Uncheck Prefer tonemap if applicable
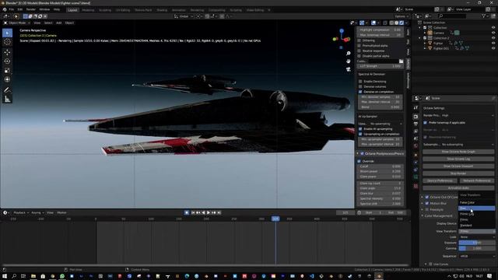498x280 pixels. (426, 123)
